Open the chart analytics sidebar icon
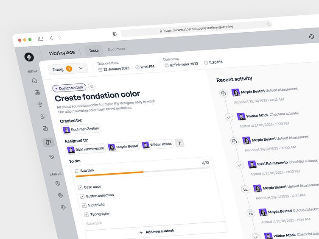319x239 pixels. tap(37, 92)
